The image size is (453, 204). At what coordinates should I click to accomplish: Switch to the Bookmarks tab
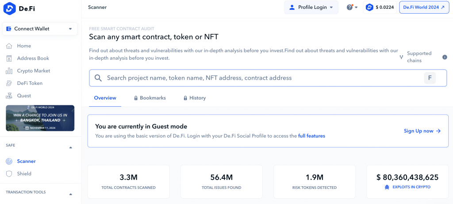[x=150, y=98]
